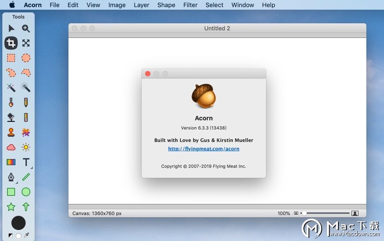
Task: Select the Oval shape tool
Action: tap(26, 192)
